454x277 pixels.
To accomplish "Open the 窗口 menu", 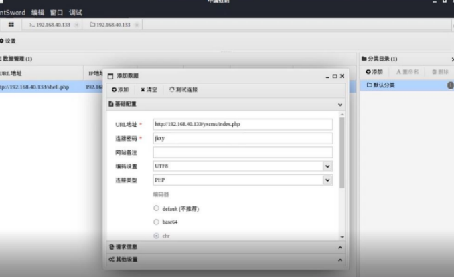I will coord(56,13).
